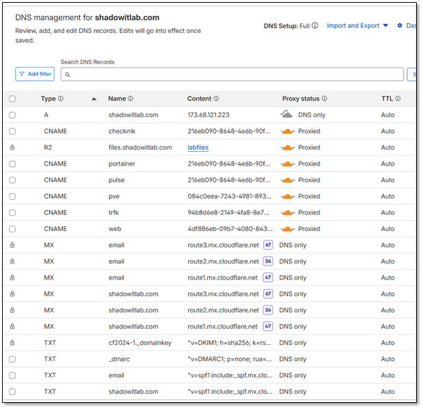Click the IP address 173.68.121.223

click(209, 115)
